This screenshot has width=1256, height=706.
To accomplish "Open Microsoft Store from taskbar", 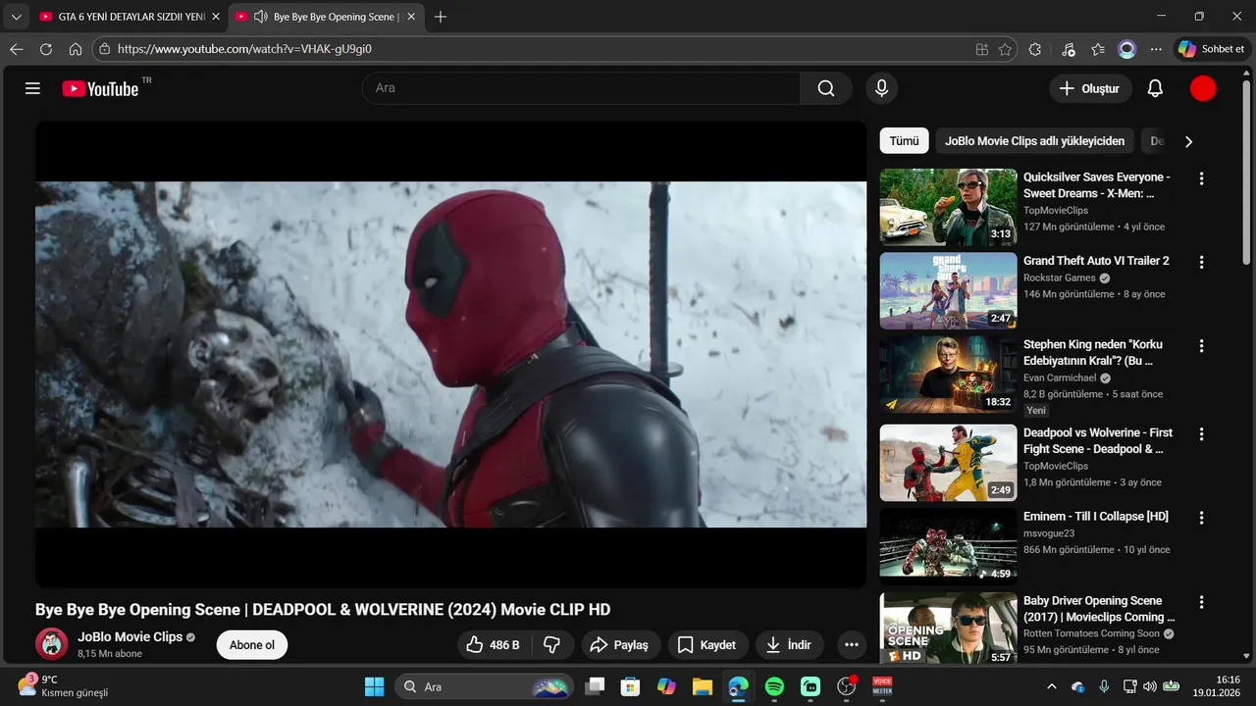I will click(630, 687).
